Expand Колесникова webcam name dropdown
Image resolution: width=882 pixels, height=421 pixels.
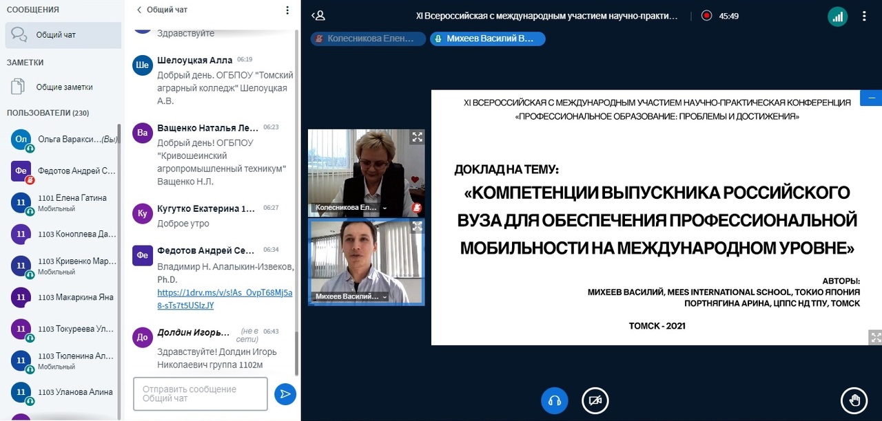click(384, 208)
